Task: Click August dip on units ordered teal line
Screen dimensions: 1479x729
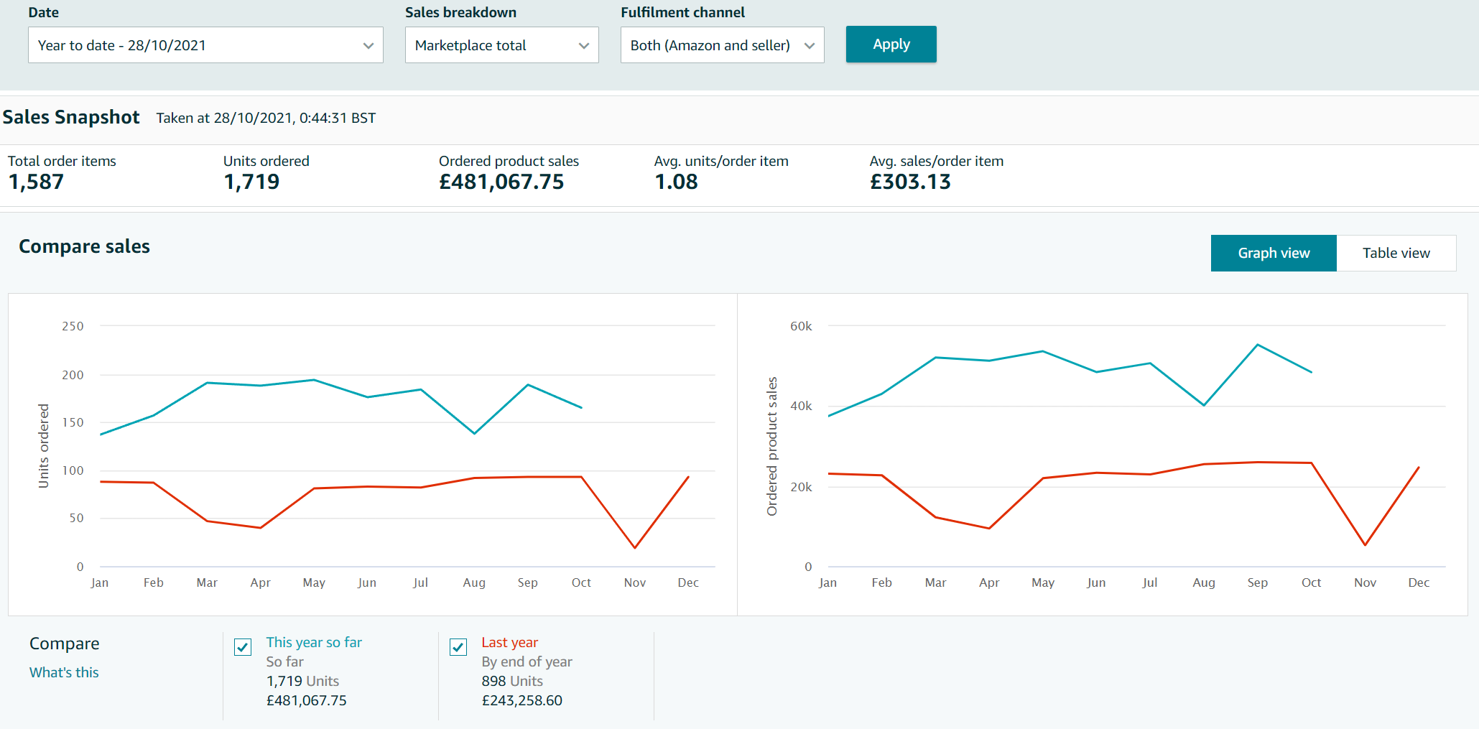Action: click(474, 433)
